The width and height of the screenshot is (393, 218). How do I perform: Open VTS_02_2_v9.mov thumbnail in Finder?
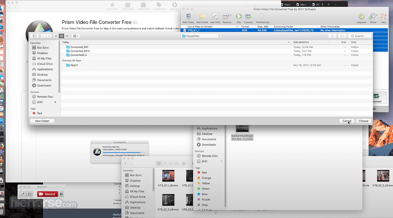tap(168, 200)
